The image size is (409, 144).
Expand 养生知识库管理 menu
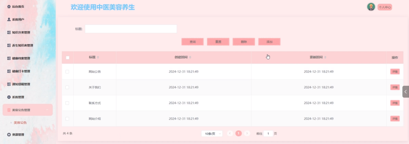tap(28, 45)
